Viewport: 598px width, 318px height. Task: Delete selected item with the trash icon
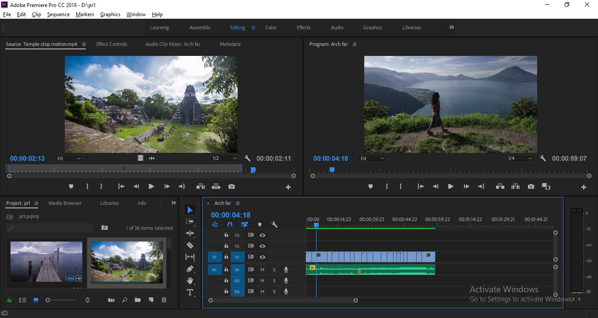pyautogui.click(x=164, y=300)
